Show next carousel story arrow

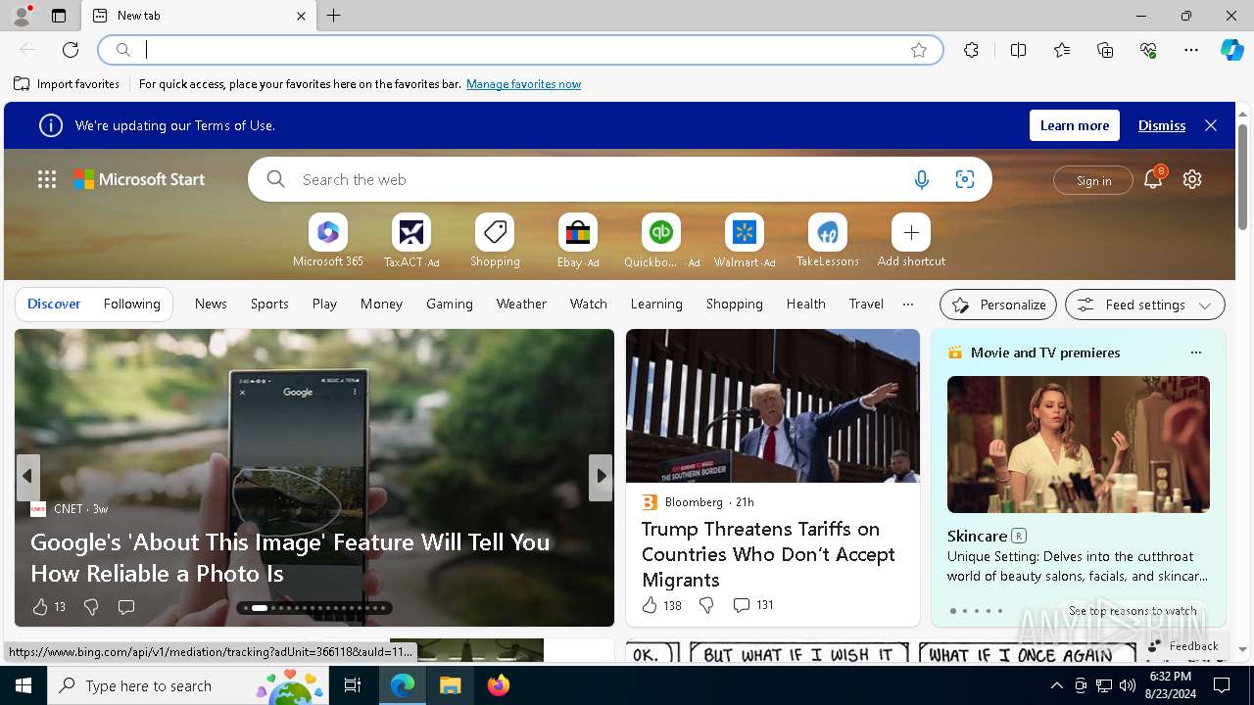(601, 477)
